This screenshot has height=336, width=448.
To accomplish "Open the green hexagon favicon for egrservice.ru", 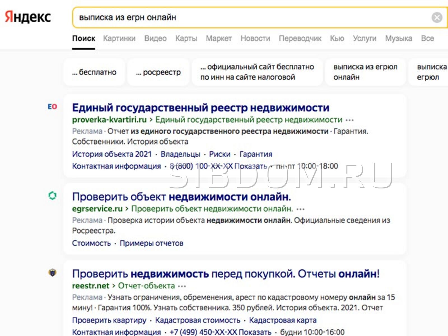I will 52,195.
